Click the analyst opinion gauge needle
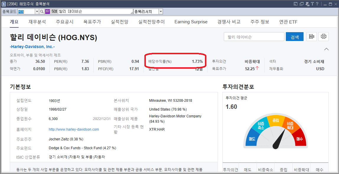The image size is (339, 174). (x=279, y=139)
